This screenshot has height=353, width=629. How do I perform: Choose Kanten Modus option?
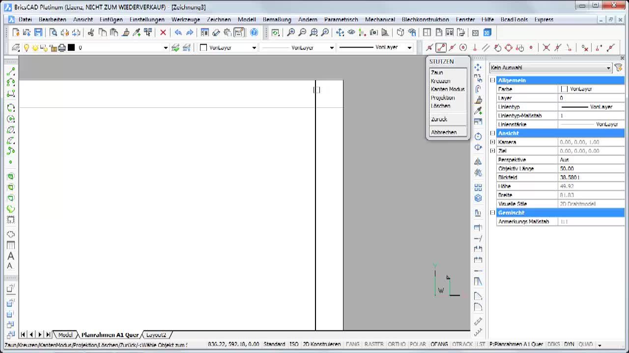click(448, 89)
